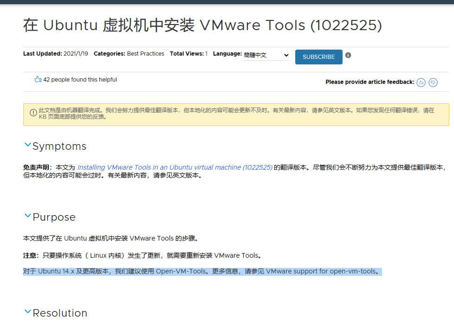454x324 pixels.
Task: Click the Best Practices category text
Action: (146, 54)
